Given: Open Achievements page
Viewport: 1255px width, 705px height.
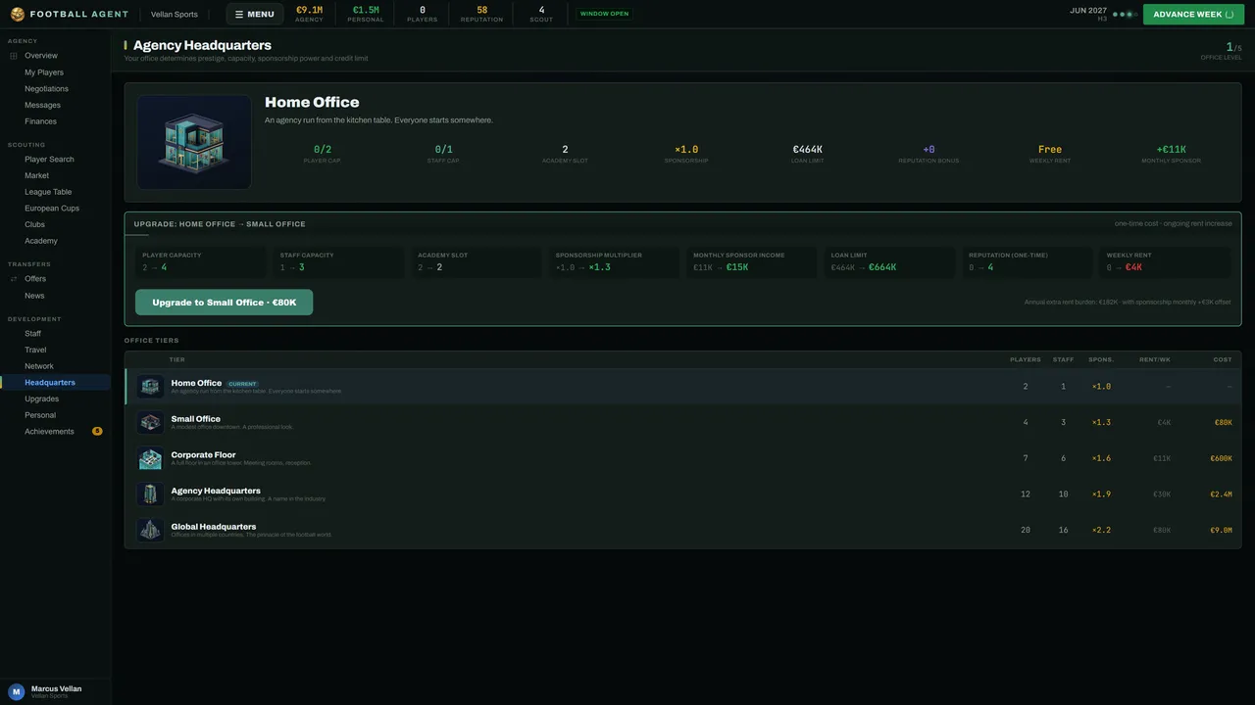Looking at the screenshot, I should coord(49,432).
